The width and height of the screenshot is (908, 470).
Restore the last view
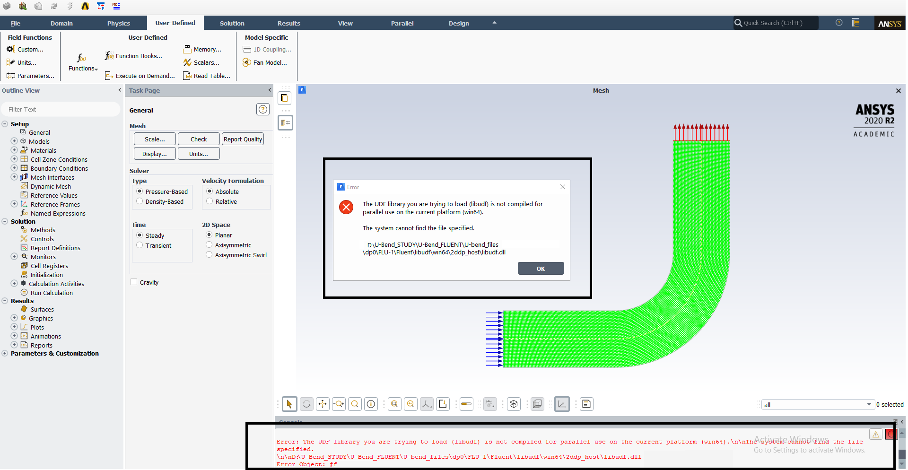pyautogui.click(x=410, y=404)
